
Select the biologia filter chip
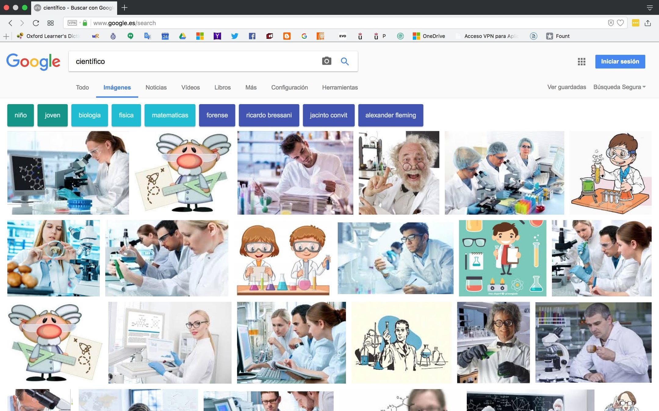(89, 115)
